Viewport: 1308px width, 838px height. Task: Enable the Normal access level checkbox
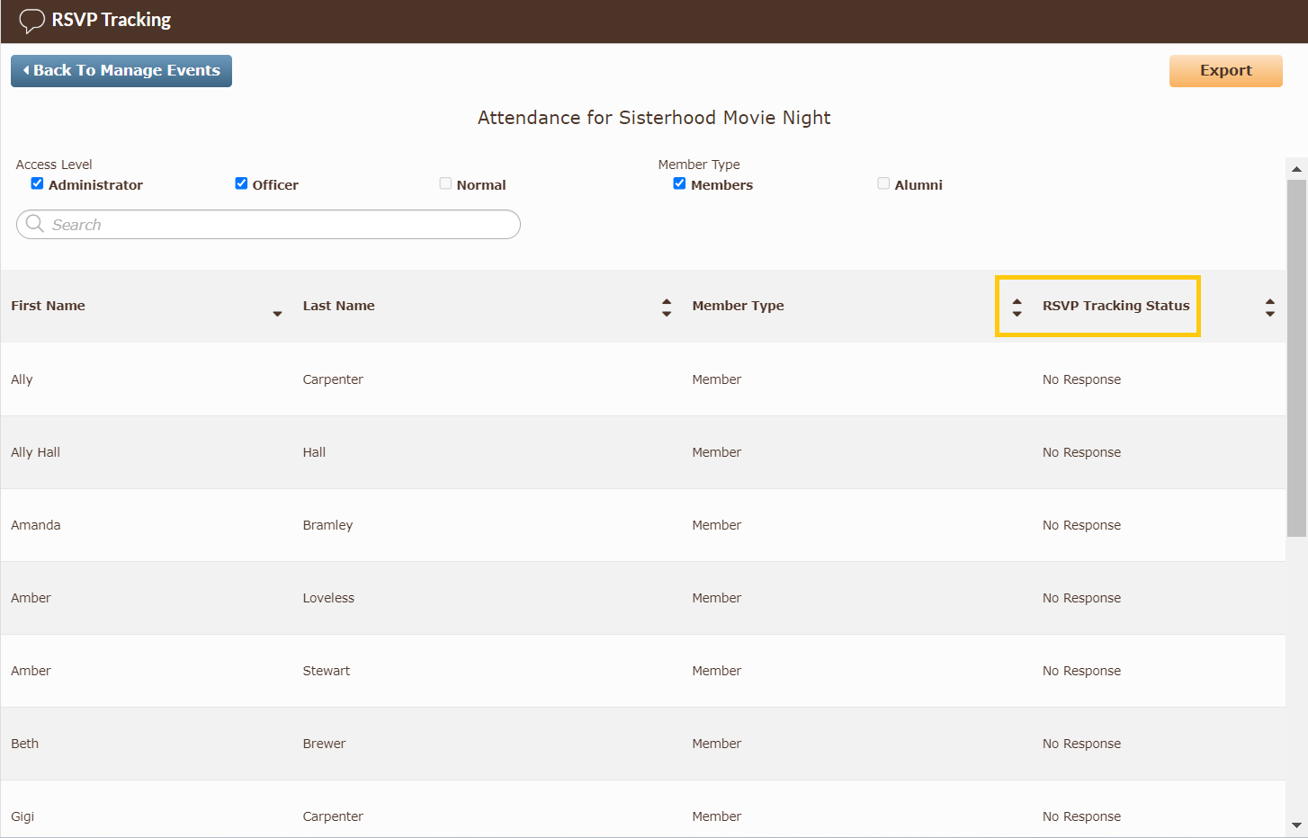[x=445, y=183]
